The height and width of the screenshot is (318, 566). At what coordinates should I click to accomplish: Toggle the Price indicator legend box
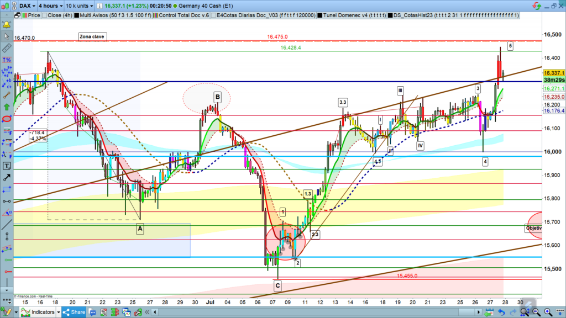point(24,15)
